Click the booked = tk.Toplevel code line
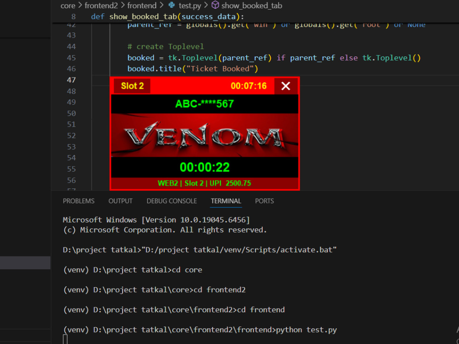 tap(274, 58)
